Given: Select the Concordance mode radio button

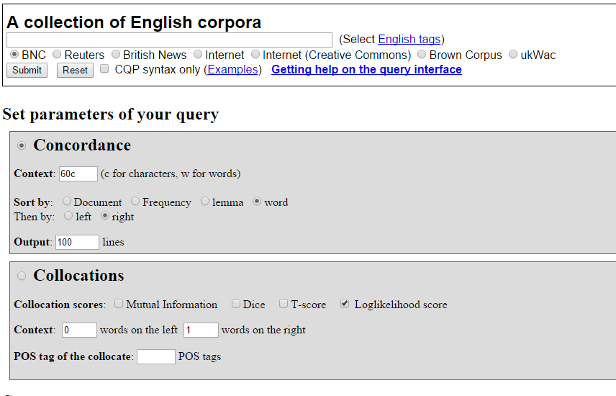Looking at the screenshot, I should [22, 146].
